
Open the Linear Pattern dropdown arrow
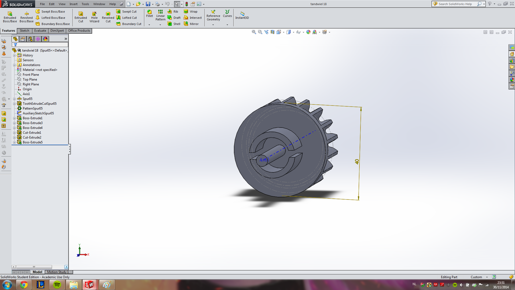(160, 25)
